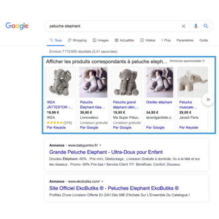Open the Outils menu
219x219 pixels.
203,40
